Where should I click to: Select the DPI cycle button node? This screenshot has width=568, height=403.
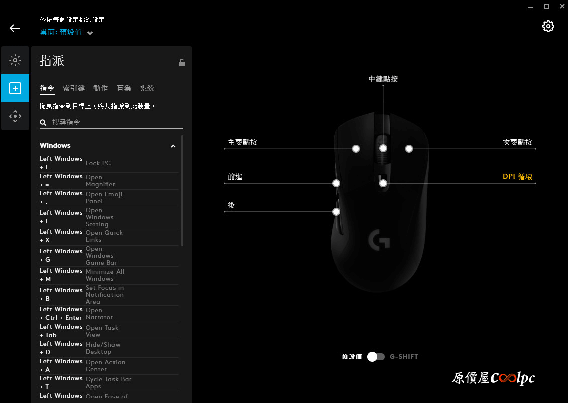[383, 183]
